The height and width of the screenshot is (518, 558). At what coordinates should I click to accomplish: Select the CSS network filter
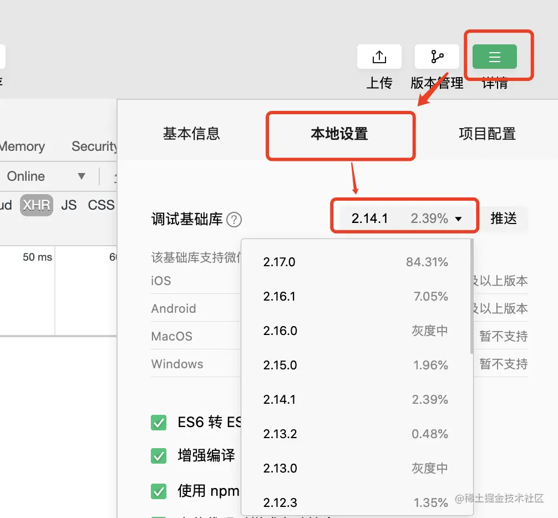coord(101,205)
